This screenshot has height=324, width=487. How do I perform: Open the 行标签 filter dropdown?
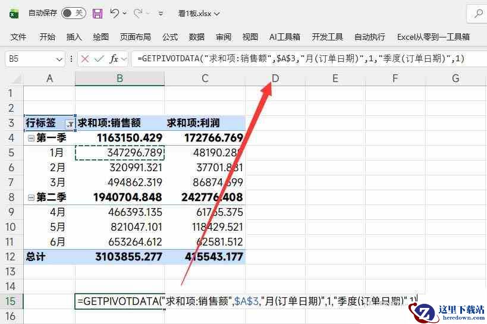[70, 124]
